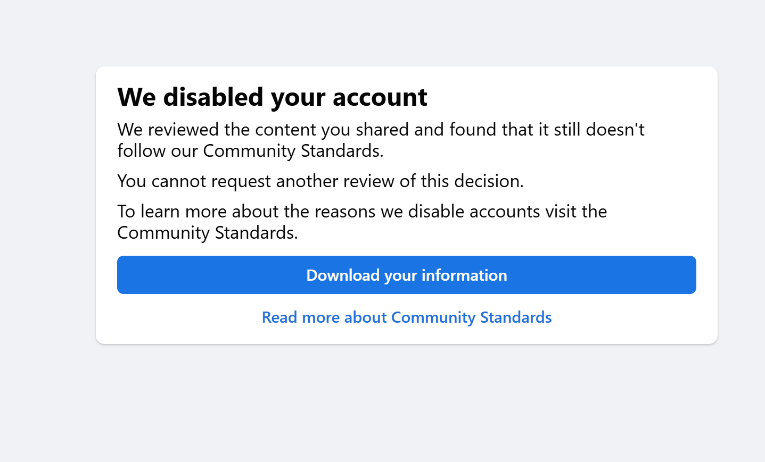Click the word "doesn't" in the first paragraph
Image resolution: width=765 pixels, height=462 pixels.
tap(615, 130)
